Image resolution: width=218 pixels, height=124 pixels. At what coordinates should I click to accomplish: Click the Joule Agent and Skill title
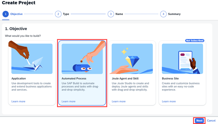pyautogui.click(x=125, y=78)
